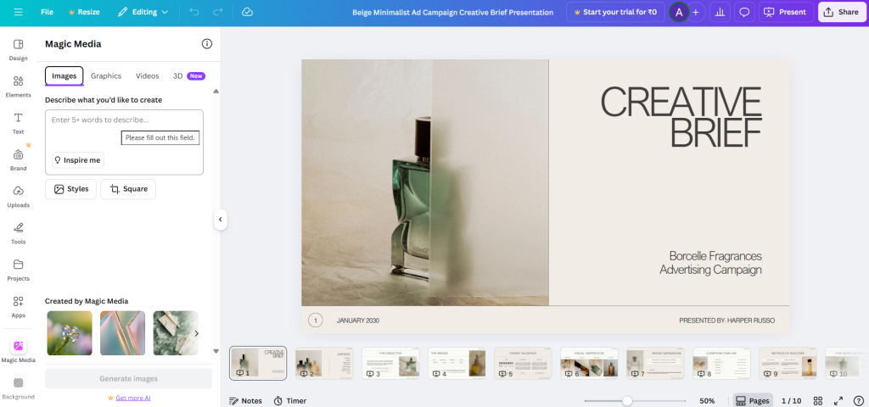Image resolution: width=869 pixels, height=407 pixels.
Task: Click the presentation title in header
Action: [453, 12]
